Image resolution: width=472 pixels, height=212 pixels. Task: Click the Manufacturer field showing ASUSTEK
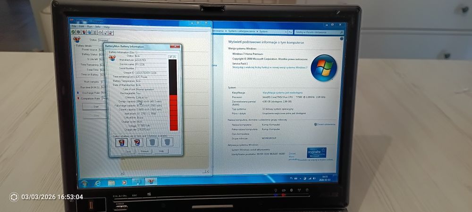pyautogui.click(x=151, y=60)
